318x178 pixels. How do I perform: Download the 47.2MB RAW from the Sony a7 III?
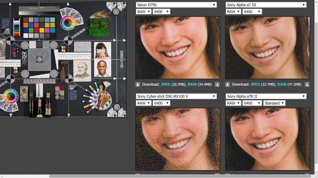[282, 84]
